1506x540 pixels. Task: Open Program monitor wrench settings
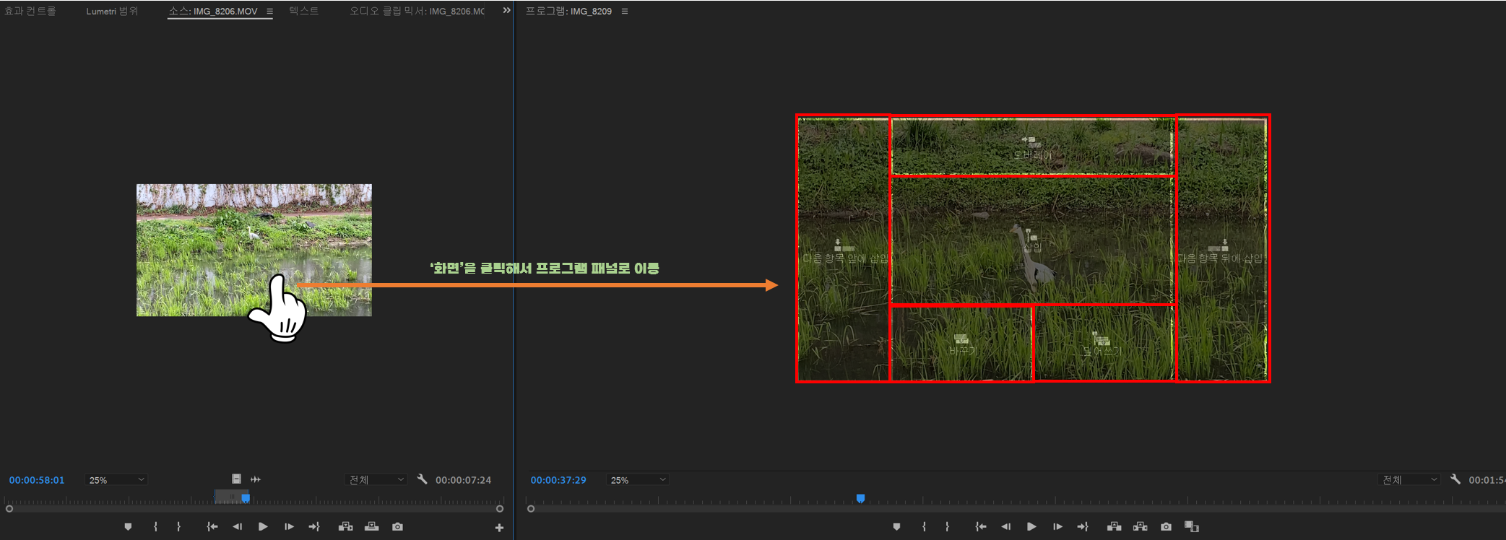tap(1455, 479)
